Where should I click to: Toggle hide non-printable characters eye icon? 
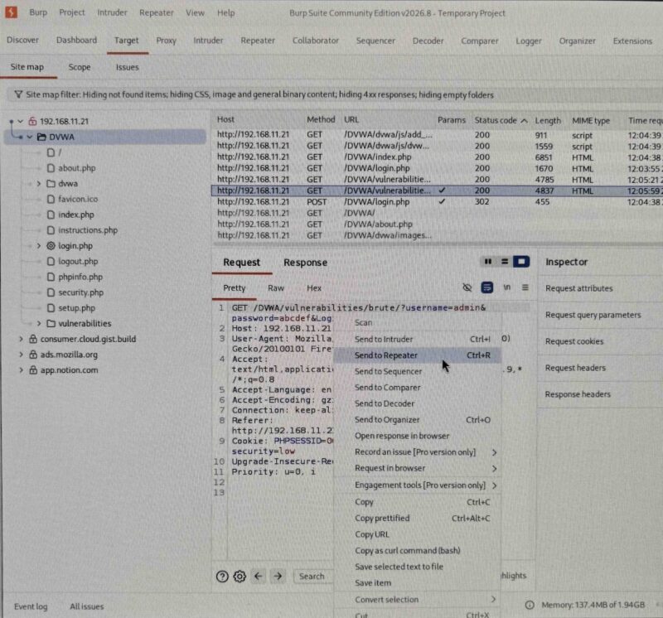[467, 287]
